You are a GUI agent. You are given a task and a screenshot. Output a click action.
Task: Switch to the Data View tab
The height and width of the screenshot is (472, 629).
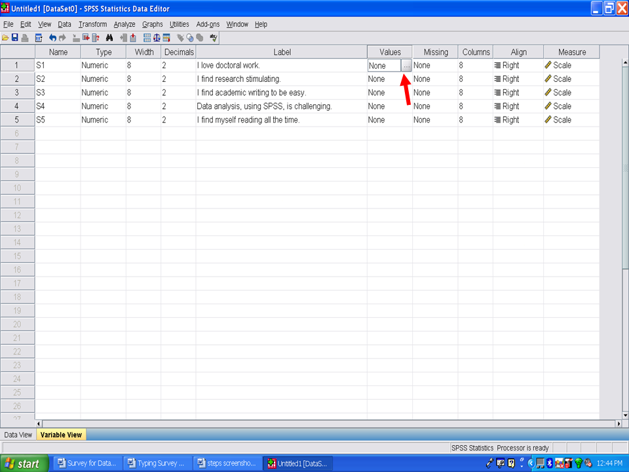(18, 435)
